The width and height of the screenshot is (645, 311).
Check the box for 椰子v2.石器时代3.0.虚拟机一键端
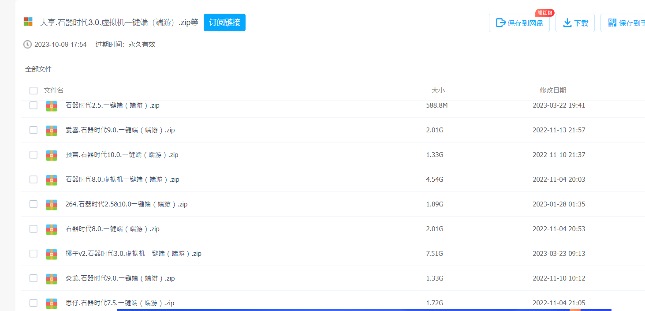click(x=34, y=254)
